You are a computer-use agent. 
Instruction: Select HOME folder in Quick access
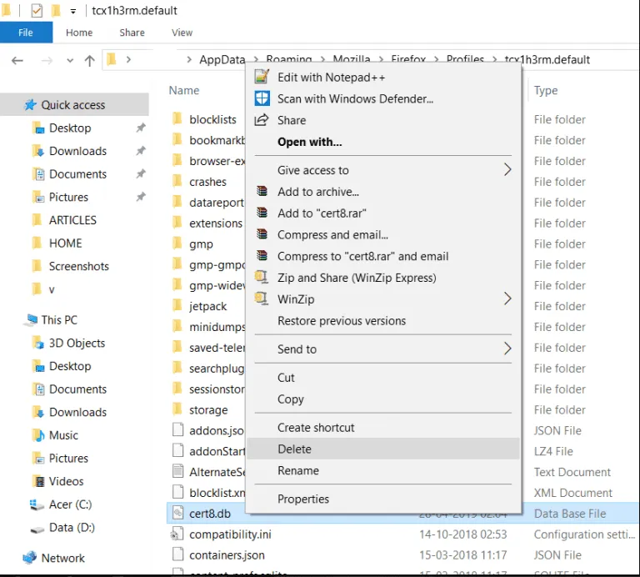tap(65, 243)
